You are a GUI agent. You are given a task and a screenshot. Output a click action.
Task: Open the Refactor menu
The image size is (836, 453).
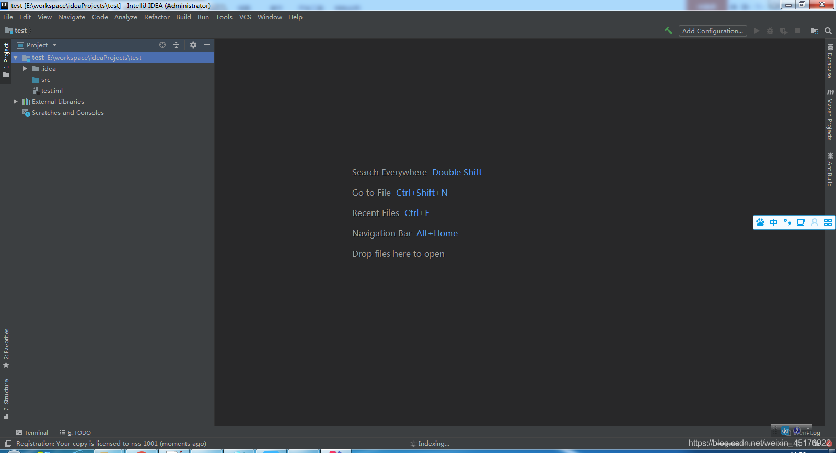[157, 17]
